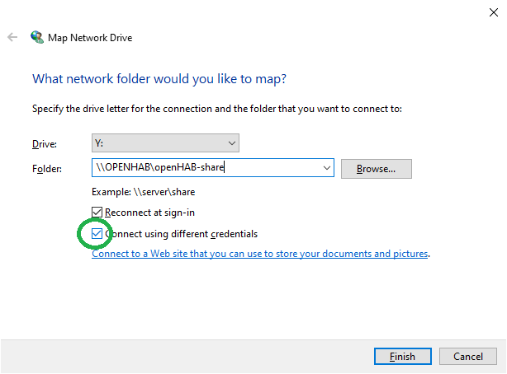Click into the Folder path text field
The width and height of the screenshot is (507, 374).
pos(206,168)
